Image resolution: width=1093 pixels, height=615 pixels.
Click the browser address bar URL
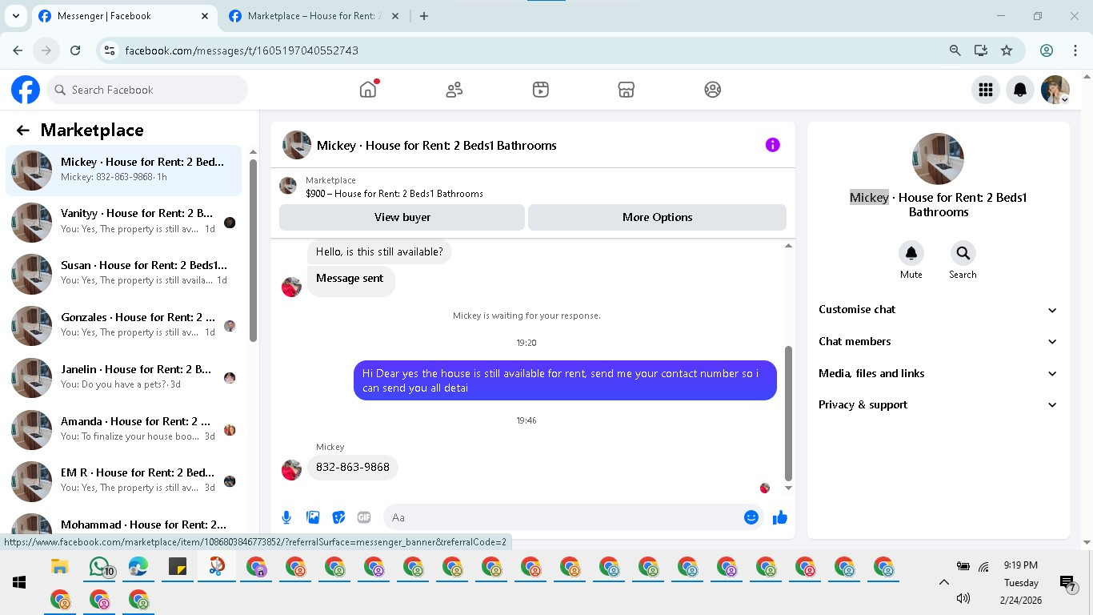pos(242,50)
